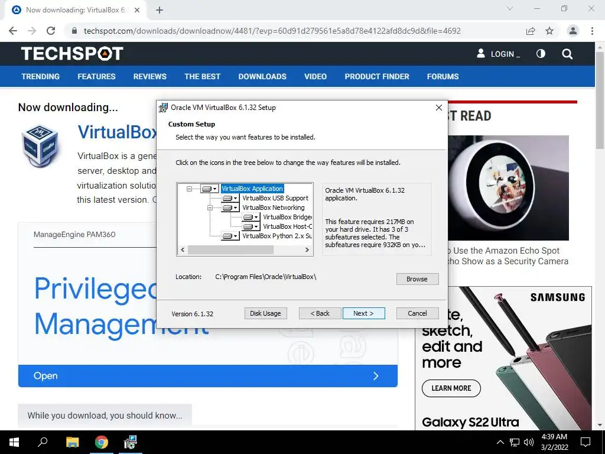Click the LEARN MORE Samsung ad button
This screenshot has width=605, height=454.
451,388
